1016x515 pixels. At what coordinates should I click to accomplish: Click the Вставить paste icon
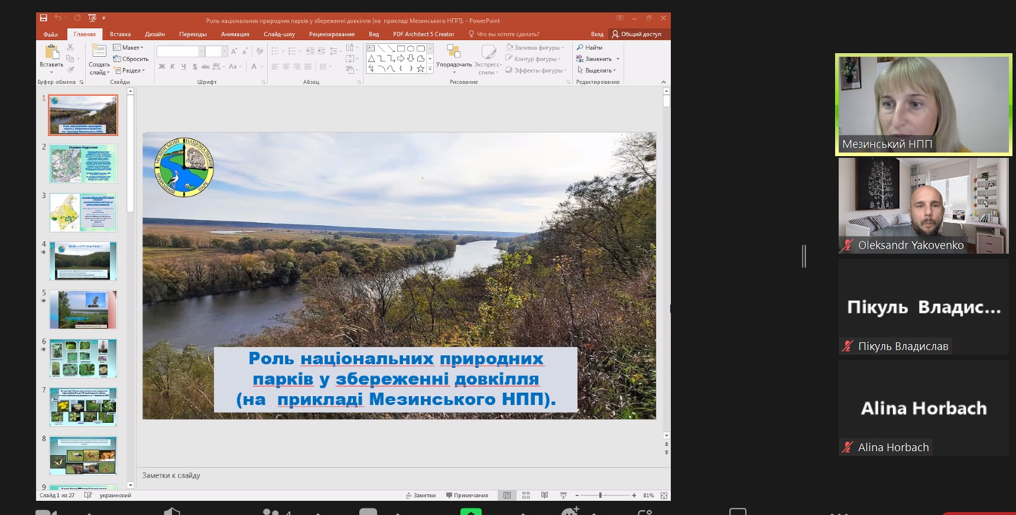click(51, 53)
